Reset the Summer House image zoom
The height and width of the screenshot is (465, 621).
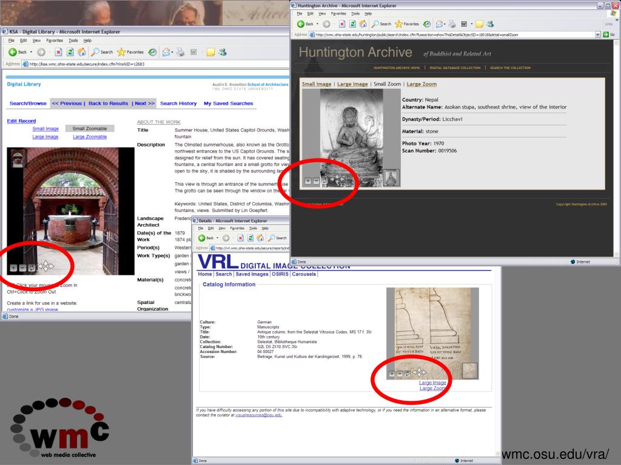(32, 268)
